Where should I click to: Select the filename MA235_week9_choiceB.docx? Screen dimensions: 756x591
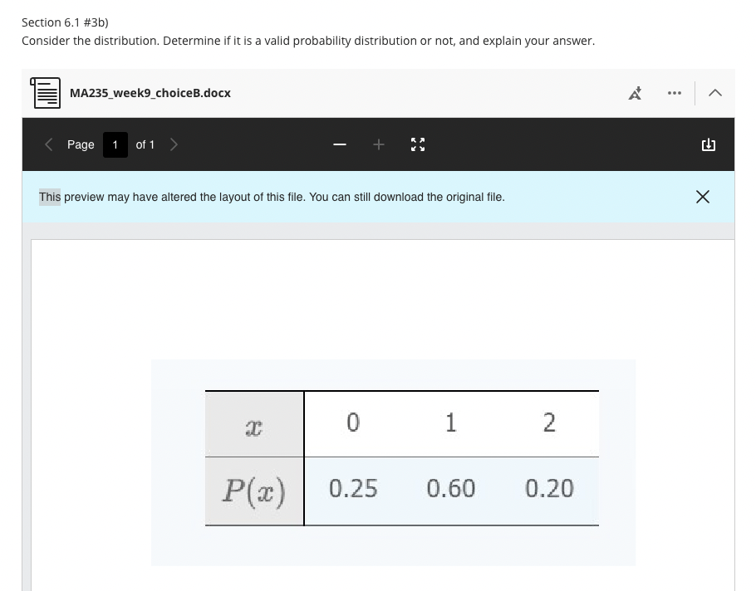point(150,93)
